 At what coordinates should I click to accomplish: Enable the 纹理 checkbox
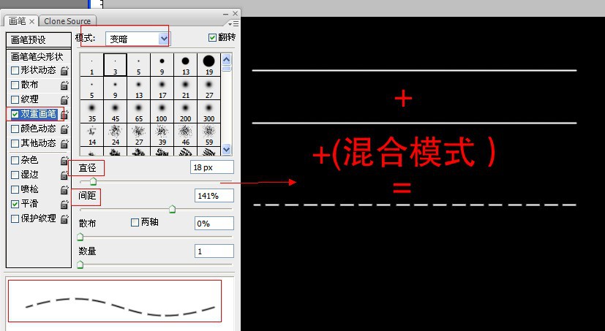pos(15,100)
